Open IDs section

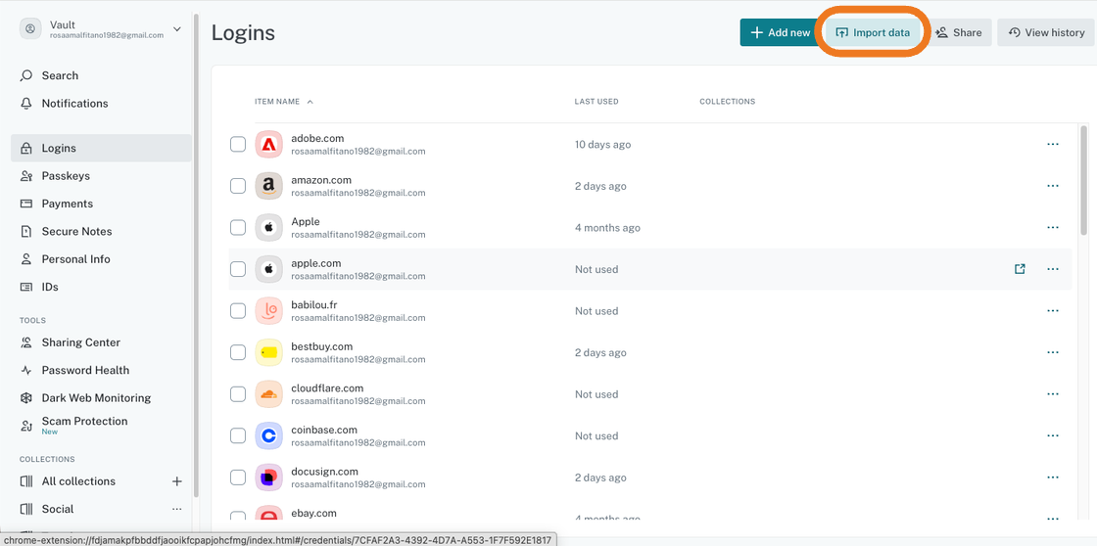pos(102,287)
